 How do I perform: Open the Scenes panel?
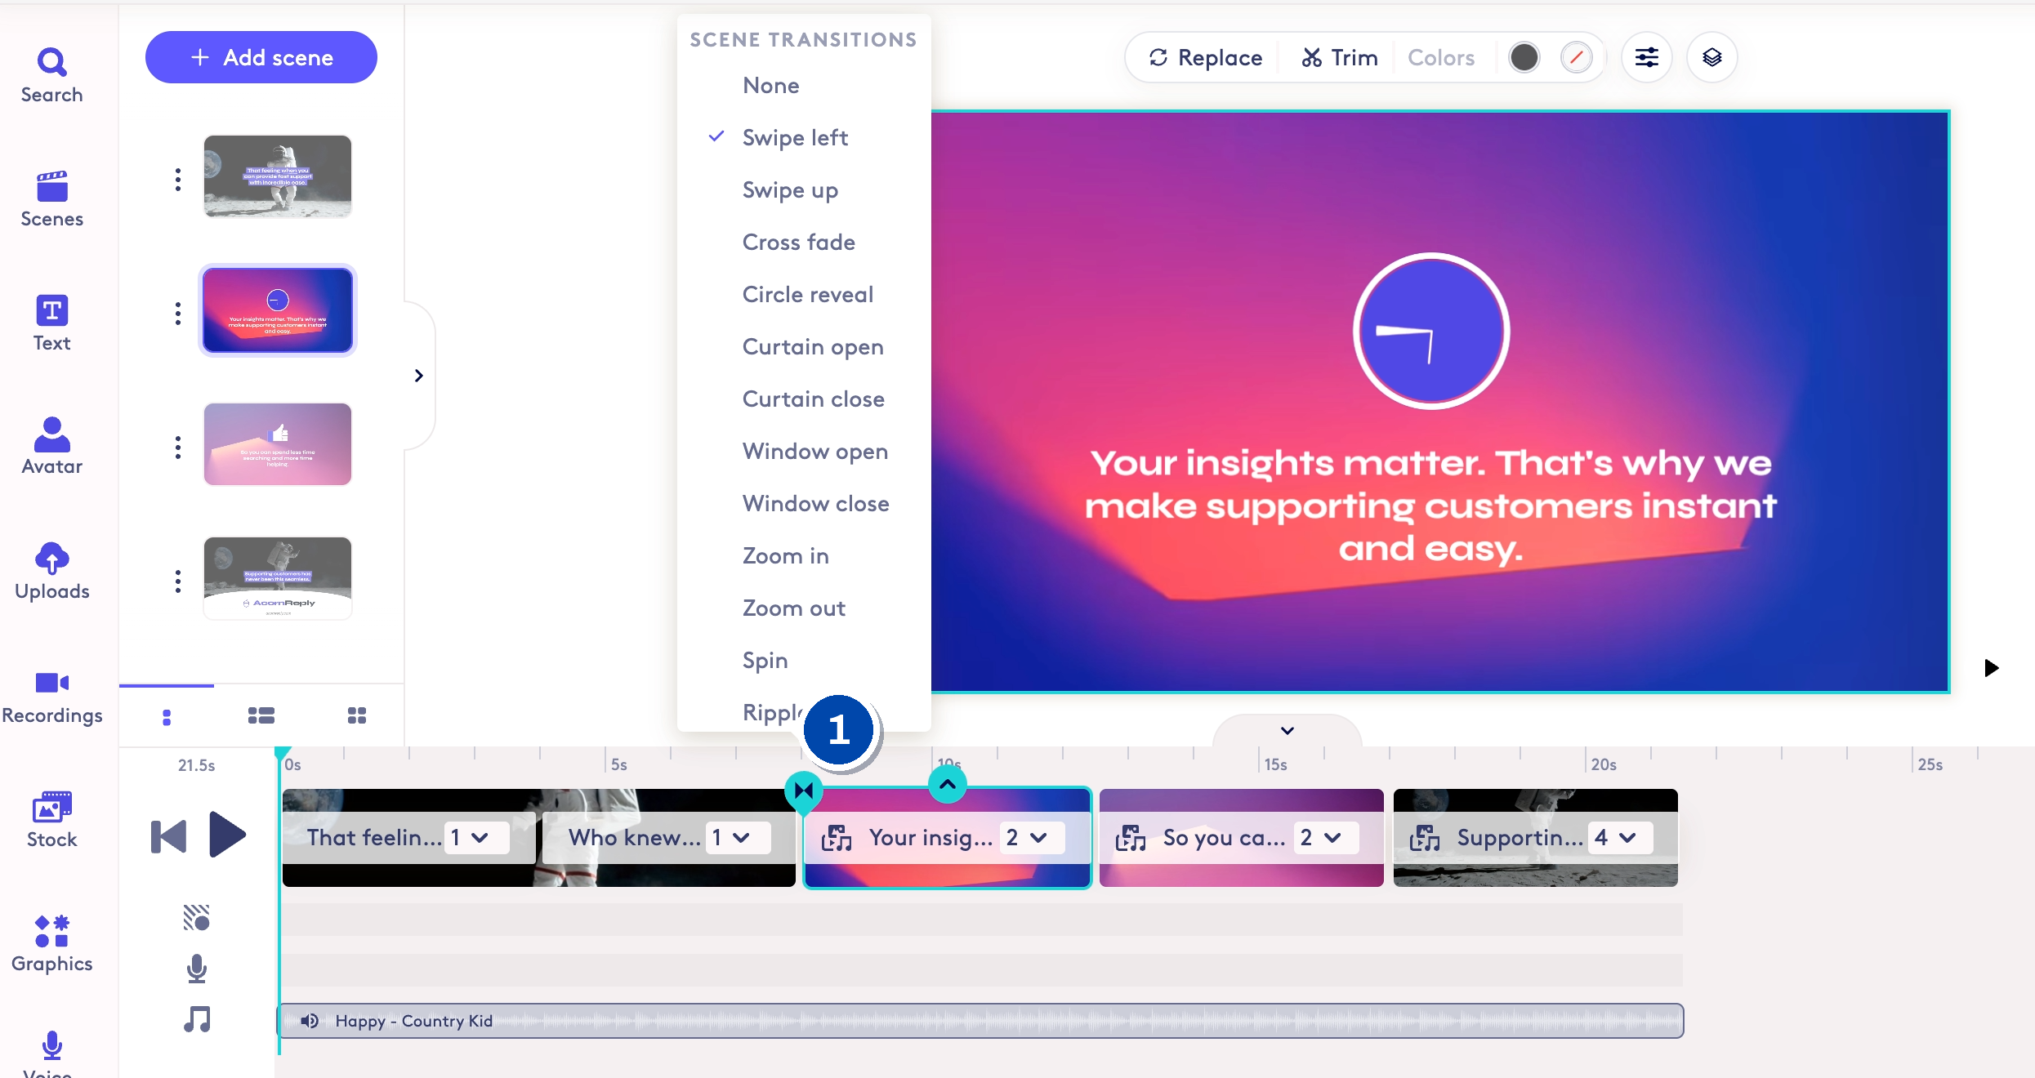[51, 199]
